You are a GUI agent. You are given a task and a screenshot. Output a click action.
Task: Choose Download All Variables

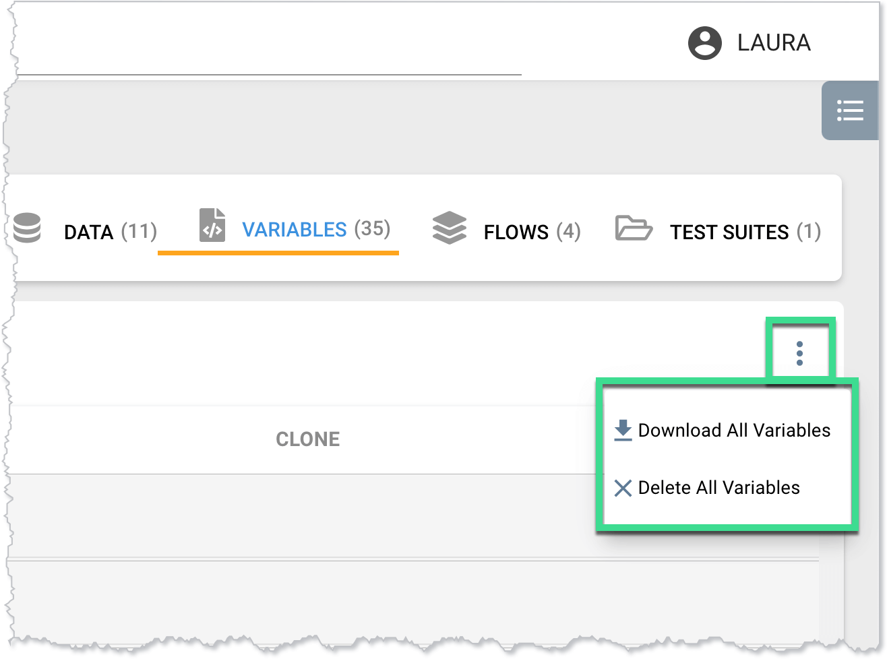pyautogui.click(x=735, y=430)
